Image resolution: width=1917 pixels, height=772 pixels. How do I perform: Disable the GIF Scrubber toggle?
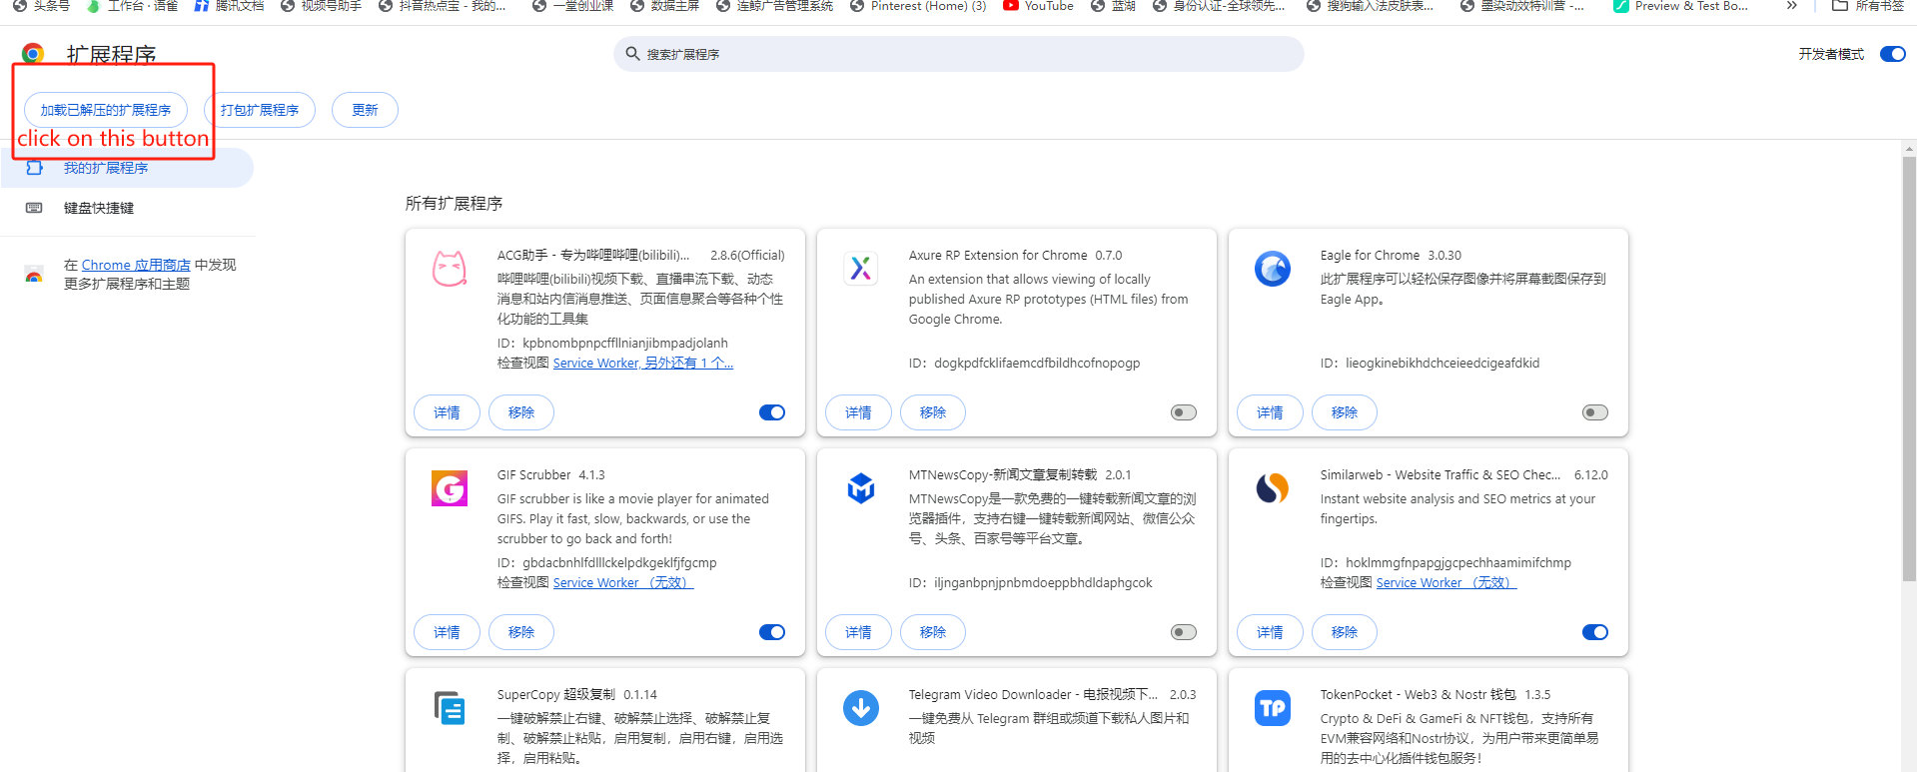pos(772,632)
